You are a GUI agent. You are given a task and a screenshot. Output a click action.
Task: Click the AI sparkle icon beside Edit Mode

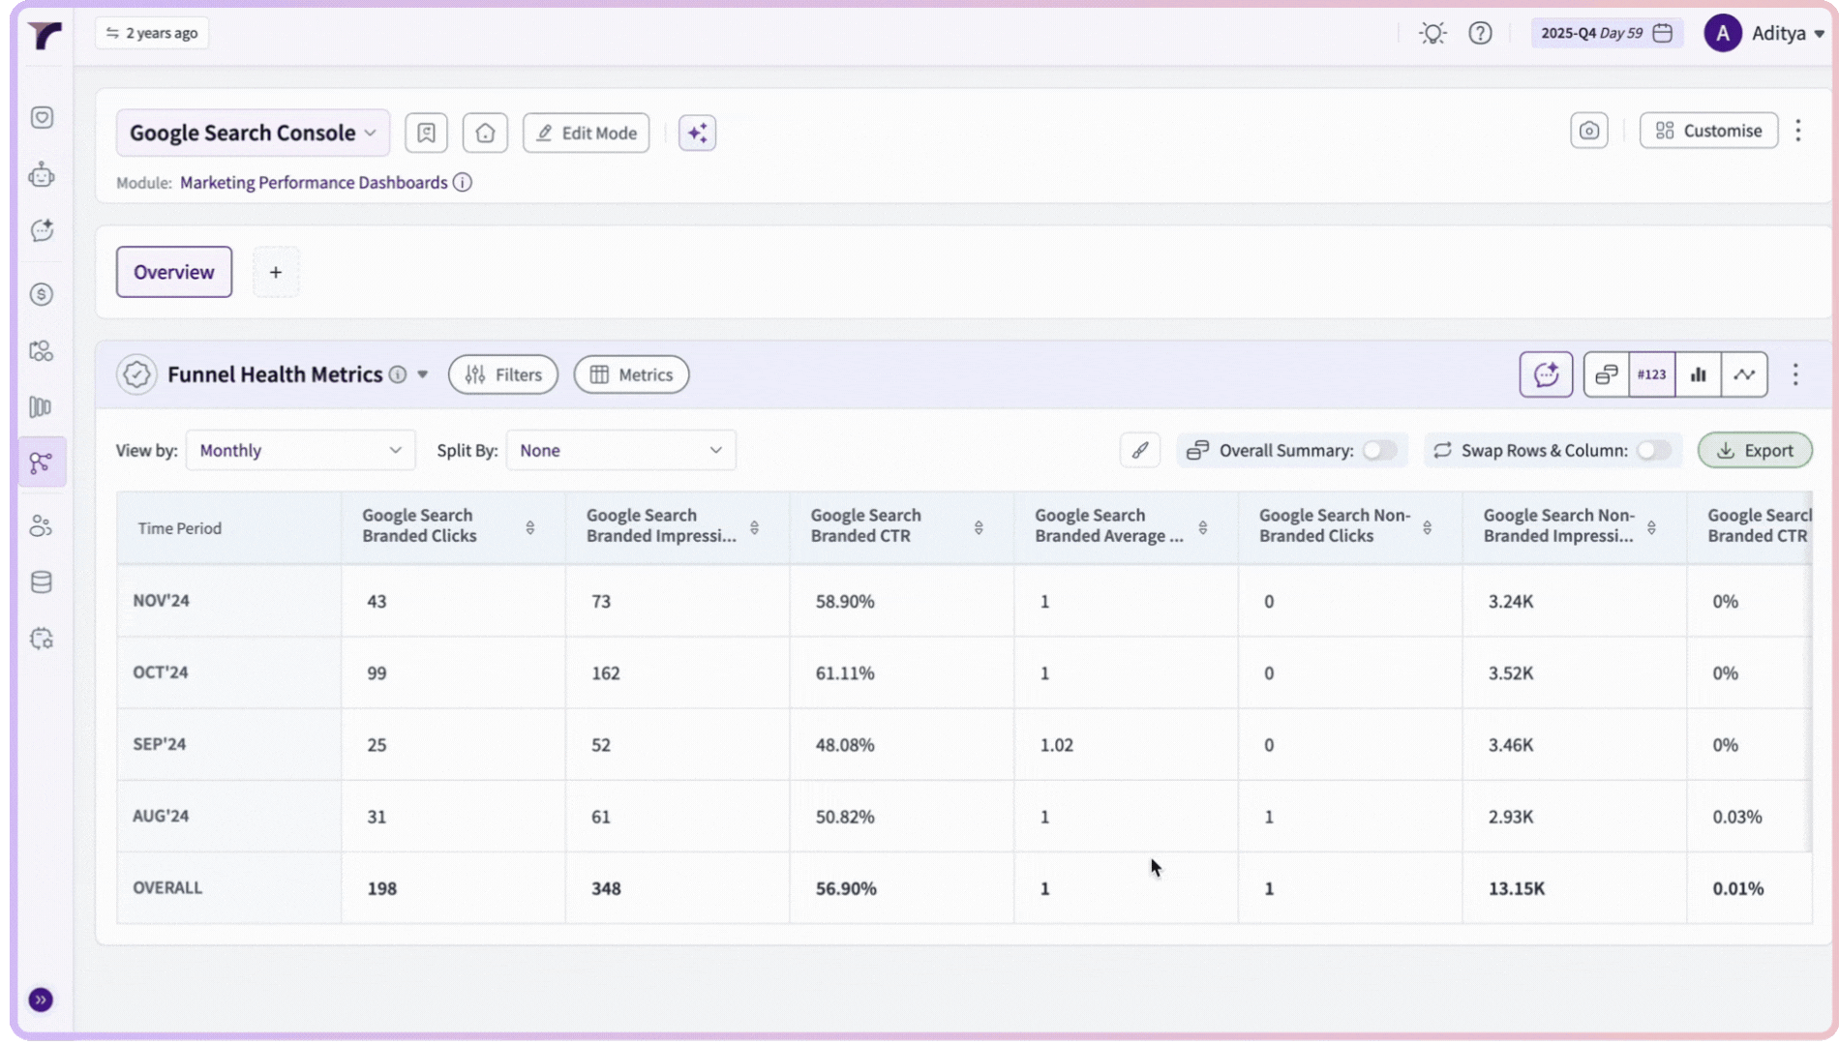697,133
